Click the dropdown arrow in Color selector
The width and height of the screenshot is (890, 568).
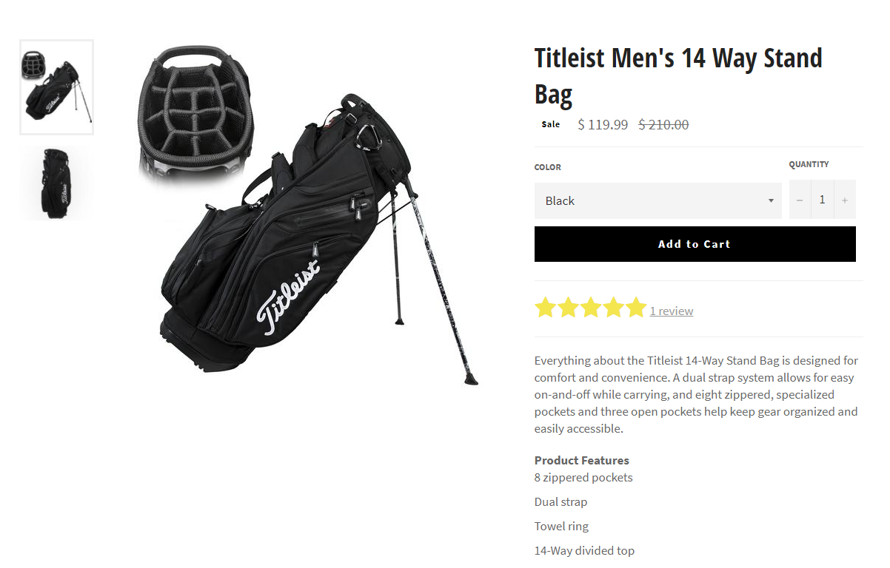[771, 201]
